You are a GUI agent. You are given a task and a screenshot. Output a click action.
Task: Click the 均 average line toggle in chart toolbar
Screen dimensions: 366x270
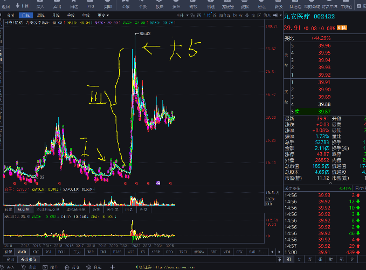235,16
